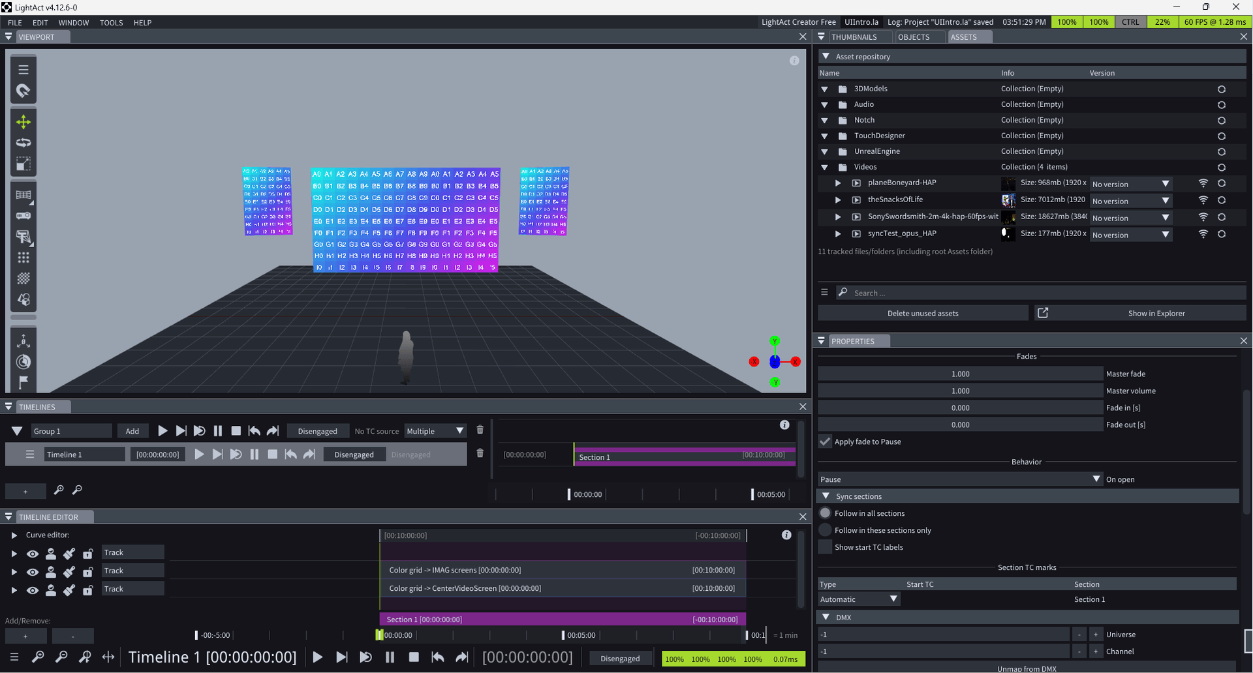Click Delete unused assets button
Screen dimensions: 1253x673
(x=922, y=314)
